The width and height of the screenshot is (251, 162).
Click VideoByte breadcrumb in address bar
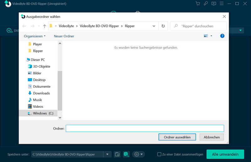[66, 26]
